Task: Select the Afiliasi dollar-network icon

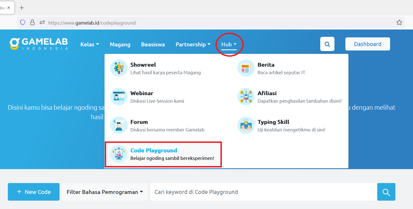Action: click(246, 96)
